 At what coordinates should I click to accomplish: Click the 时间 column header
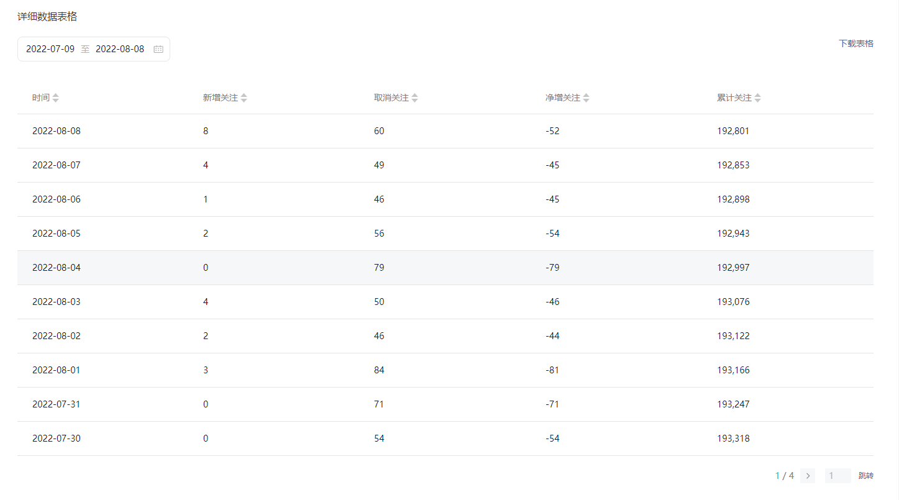point(41,98)
